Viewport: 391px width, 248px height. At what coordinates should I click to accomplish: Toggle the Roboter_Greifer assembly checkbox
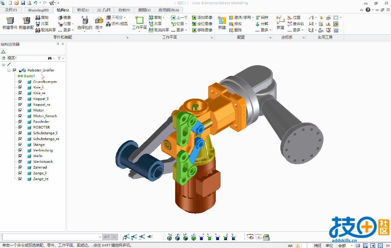tap(15, 70)
